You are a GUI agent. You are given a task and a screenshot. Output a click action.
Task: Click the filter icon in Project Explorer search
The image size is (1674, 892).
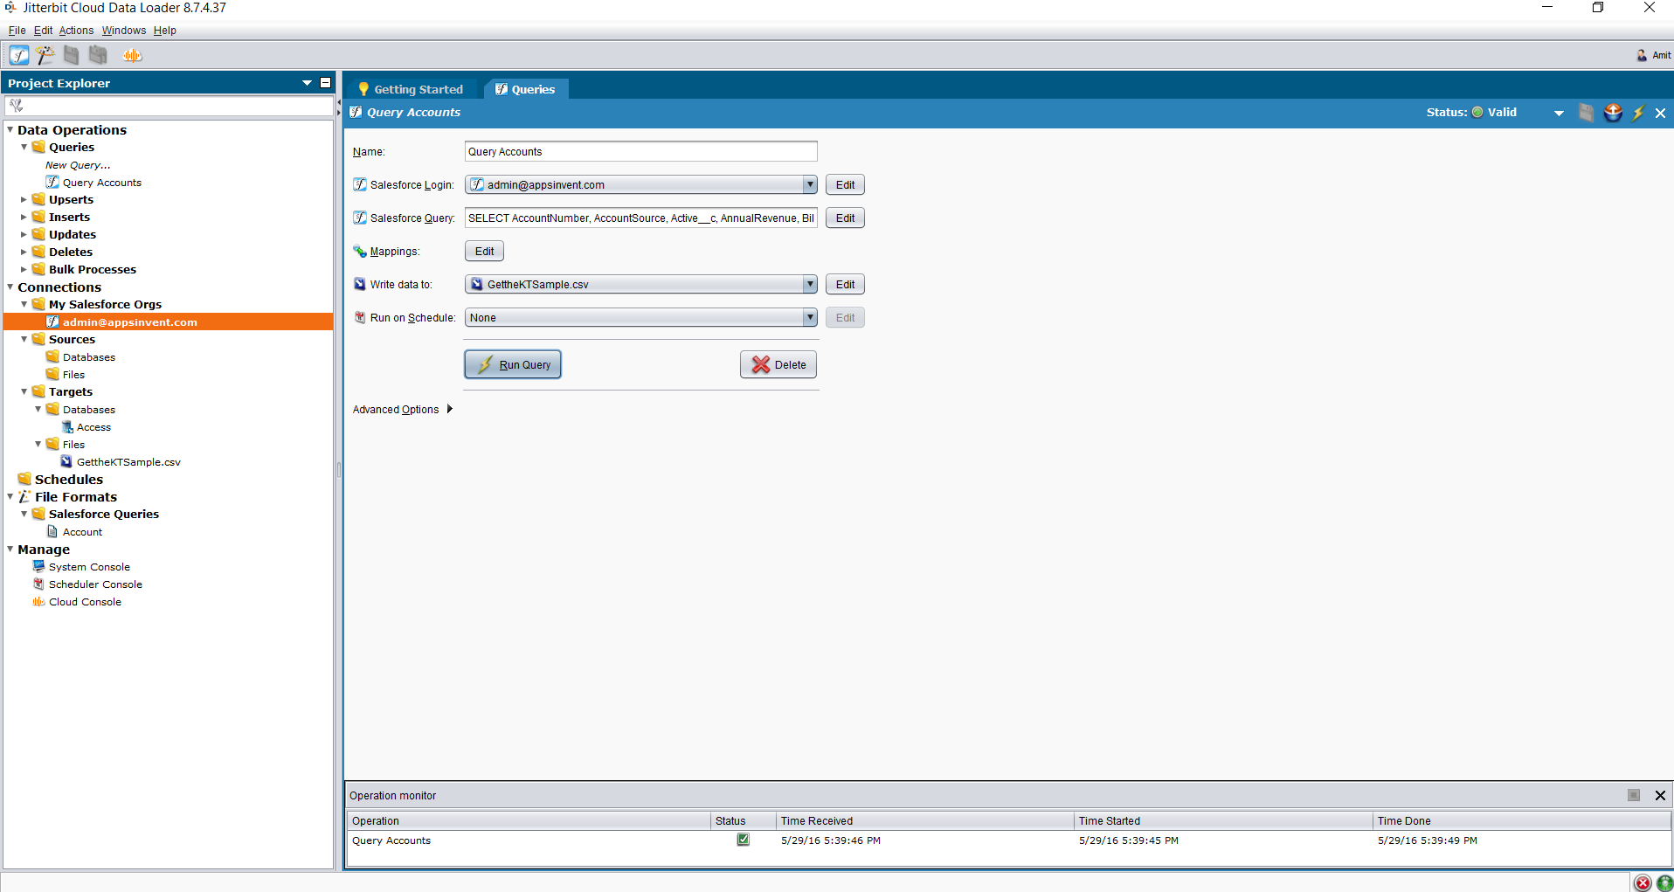click(x=17, y=106)
